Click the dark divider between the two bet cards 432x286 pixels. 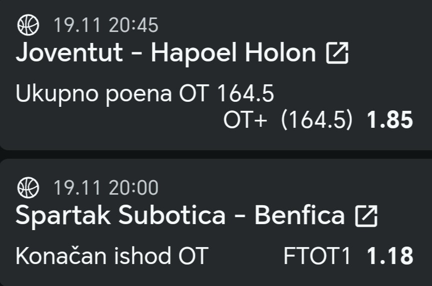(x=216, y=154)
